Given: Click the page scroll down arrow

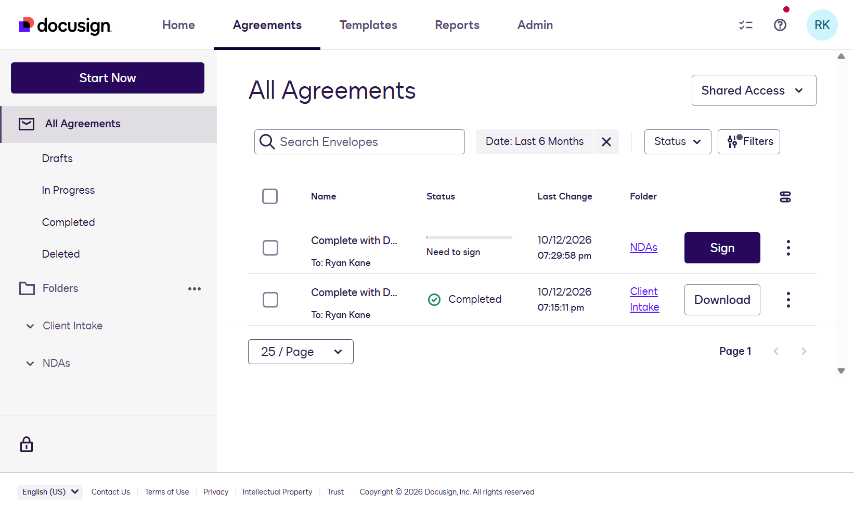Looking at the screenshot, I should (x=841, y=371).
